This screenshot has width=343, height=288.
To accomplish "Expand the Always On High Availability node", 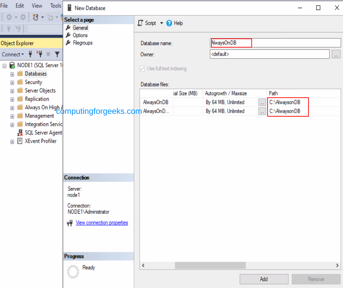I will click(x=12, y=107).
